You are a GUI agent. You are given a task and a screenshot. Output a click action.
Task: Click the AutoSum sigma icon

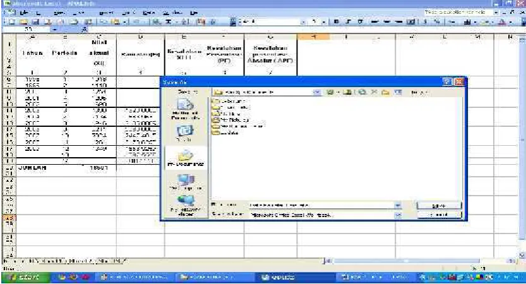pyautogui.click(x=168, y=22)
